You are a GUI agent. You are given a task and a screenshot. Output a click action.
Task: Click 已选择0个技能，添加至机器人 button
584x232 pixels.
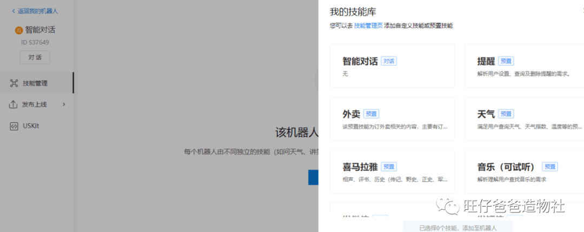(458, 227)
